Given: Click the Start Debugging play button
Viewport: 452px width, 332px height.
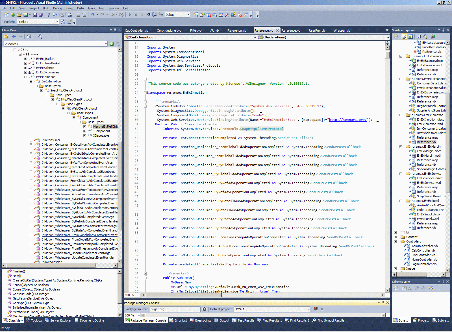Looking at the screenshot, I should click(x=129, y=15).
